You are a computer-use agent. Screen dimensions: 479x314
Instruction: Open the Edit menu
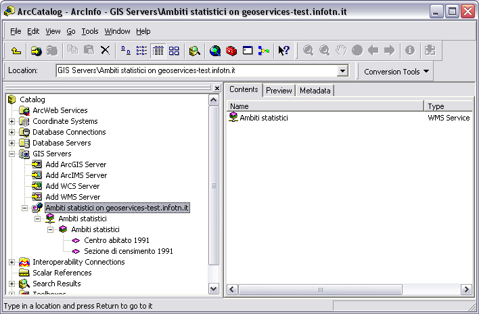coord(33,31)
